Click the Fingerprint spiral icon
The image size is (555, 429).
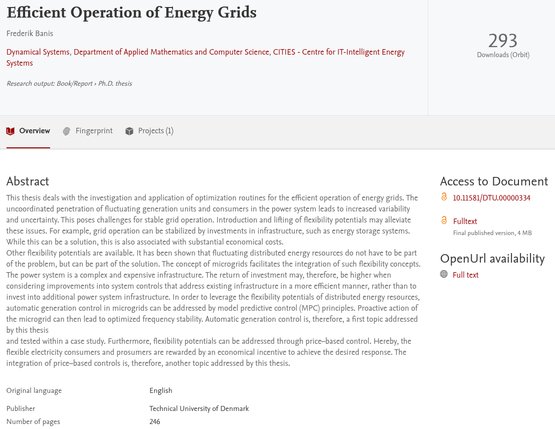[67, 131]
